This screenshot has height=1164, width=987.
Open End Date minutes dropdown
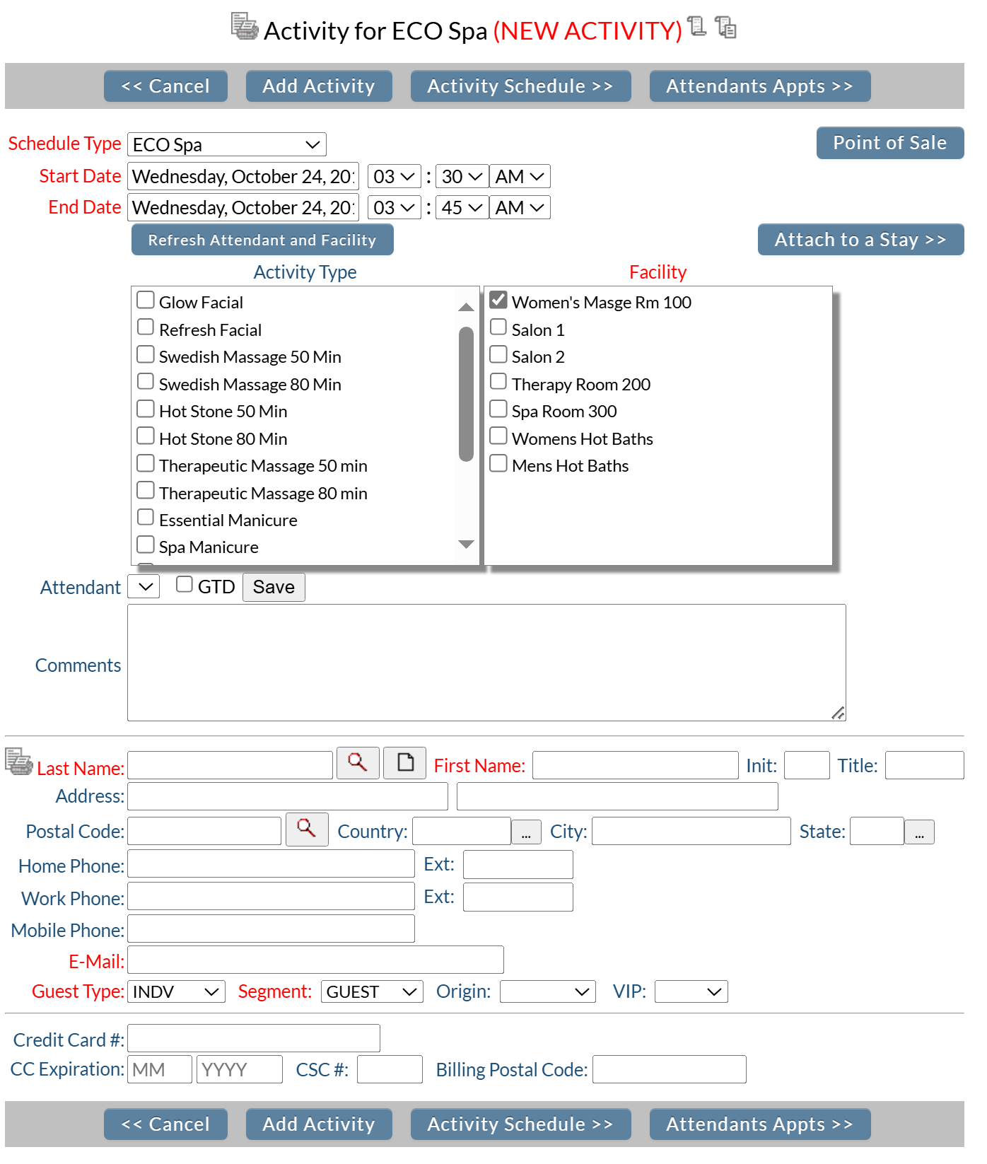[462, 207]
